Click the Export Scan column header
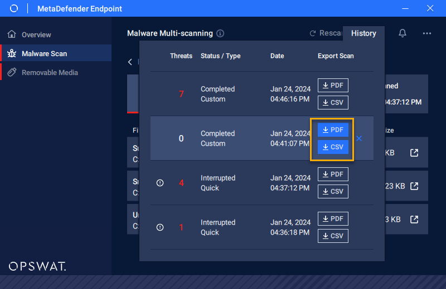This screenshot has height=289, width=446. [336, 56]
